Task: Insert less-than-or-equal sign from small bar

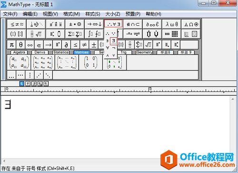Action: 76,45
